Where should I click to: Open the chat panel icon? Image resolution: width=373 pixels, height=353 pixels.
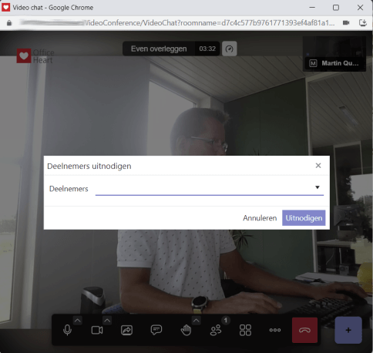pos(156,330)
